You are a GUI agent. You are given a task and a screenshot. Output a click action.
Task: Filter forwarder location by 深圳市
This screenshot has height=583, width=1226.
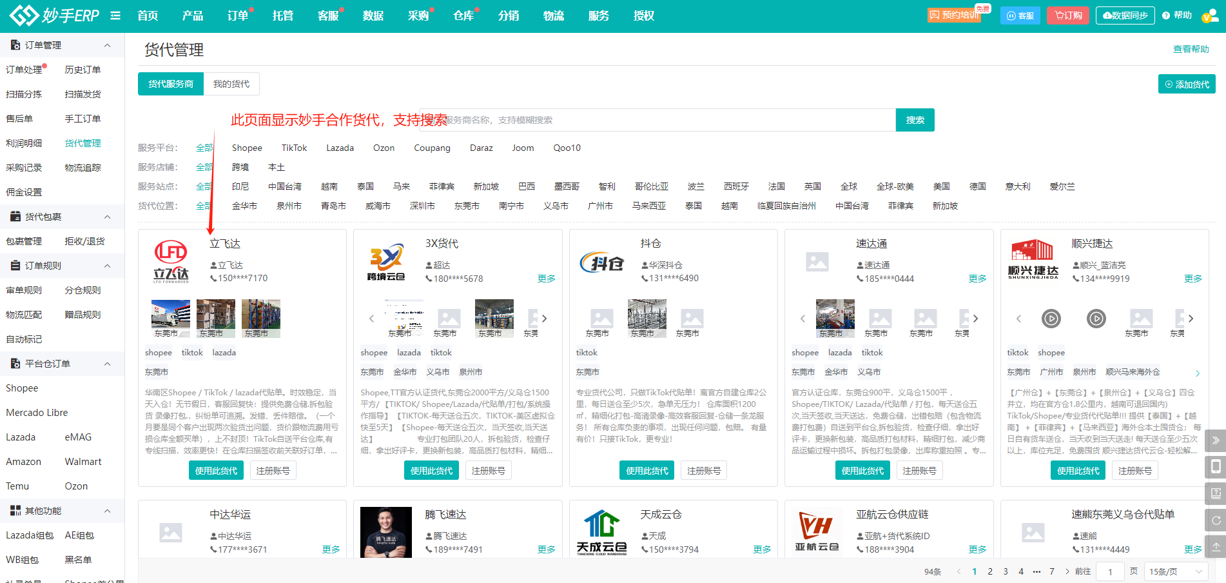pos(422,206)
